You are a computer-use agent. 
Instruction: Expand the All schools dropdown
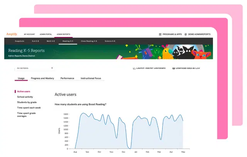[52, 68]
